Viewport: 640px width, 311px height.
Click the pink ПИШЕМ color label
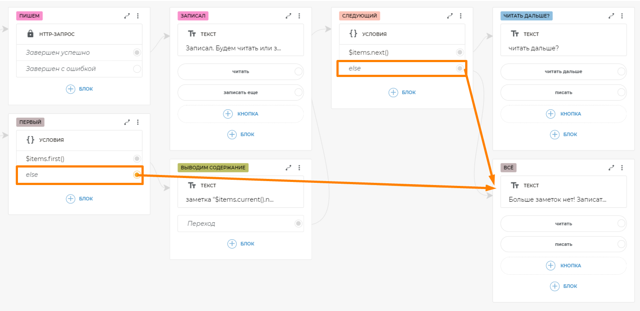coord(29,16)
